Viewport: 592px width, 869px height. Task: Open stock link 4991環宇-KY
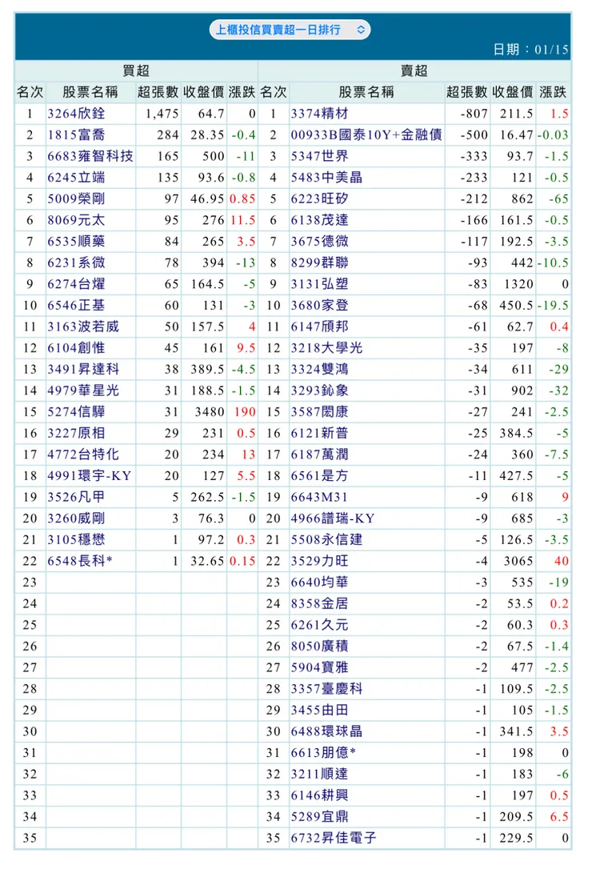click(x=90, y=476)
